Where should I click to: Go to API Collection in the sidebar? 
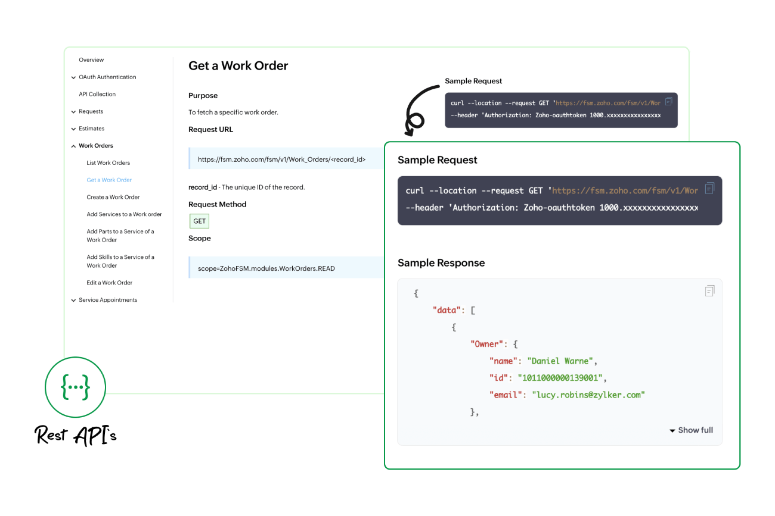point(97,95)
